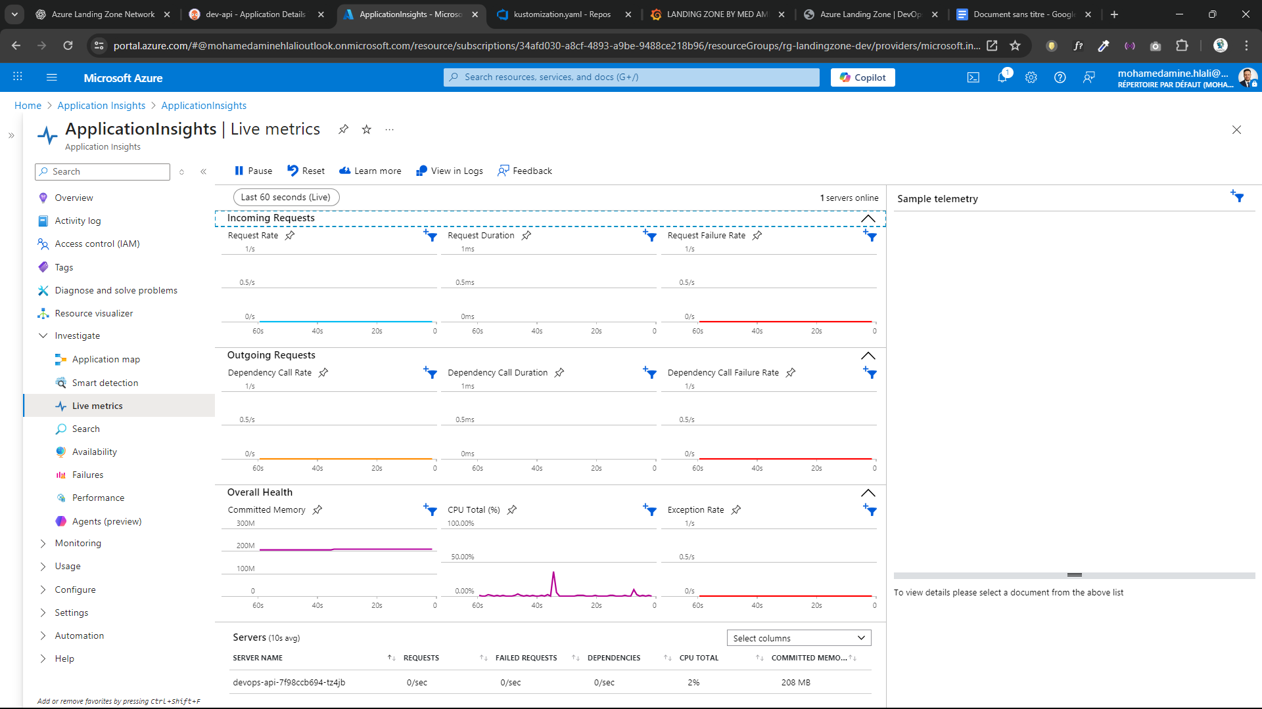
Task: Open Smart detection from the sidebar
Action: click(105, 382)
